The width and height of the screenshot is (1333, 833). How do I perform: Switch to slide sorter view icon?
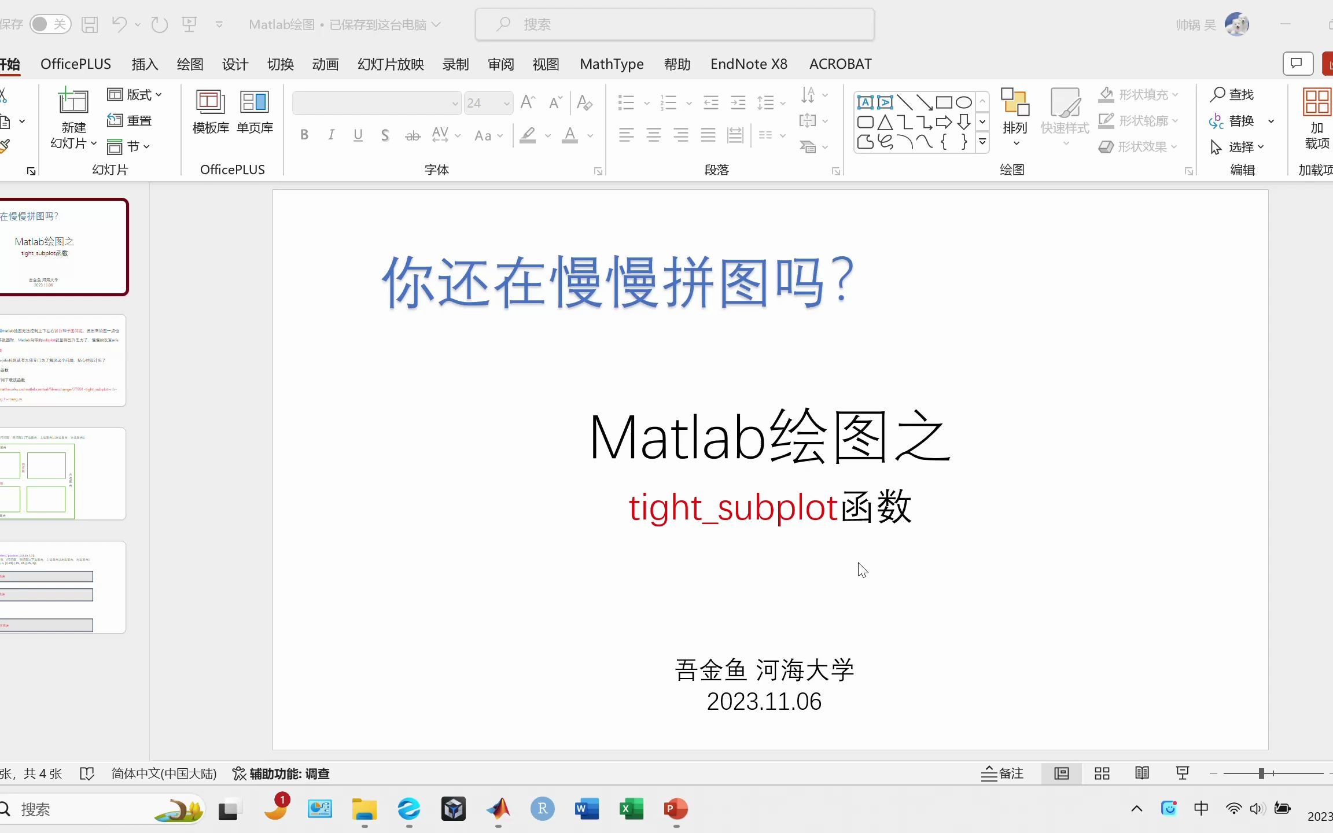pos(1102,773)
